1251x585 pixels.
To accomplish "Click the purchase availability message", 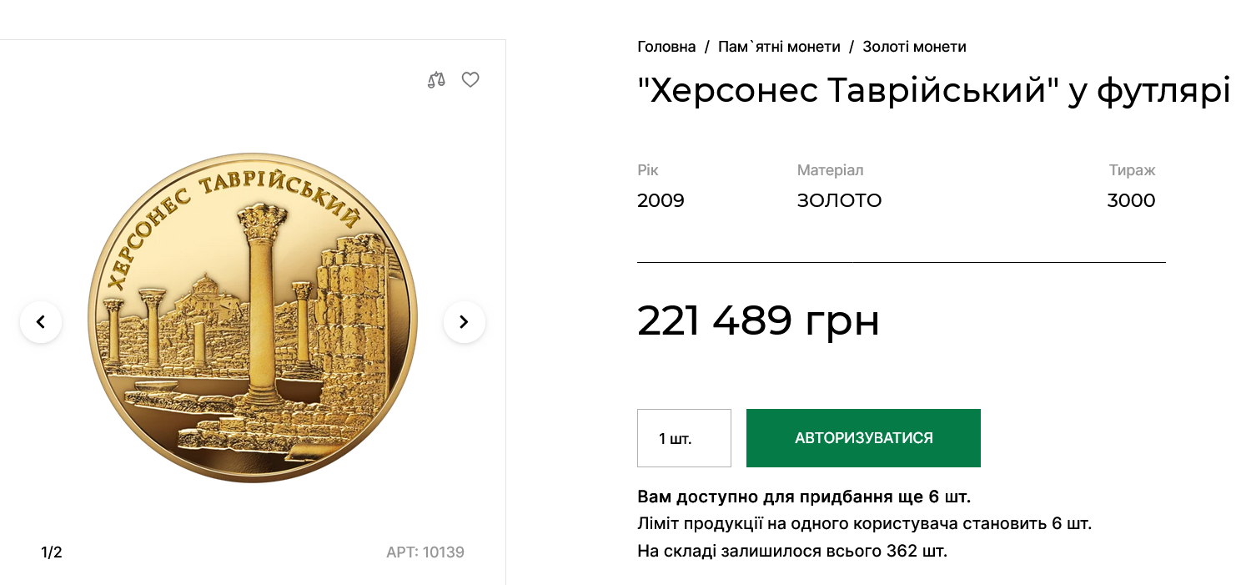I will click(804, 496).
